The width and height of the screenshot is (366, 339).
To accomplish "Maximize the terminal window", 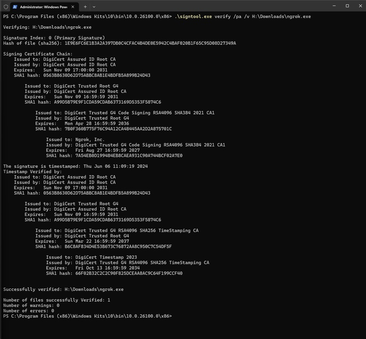I will pos(347,6).
